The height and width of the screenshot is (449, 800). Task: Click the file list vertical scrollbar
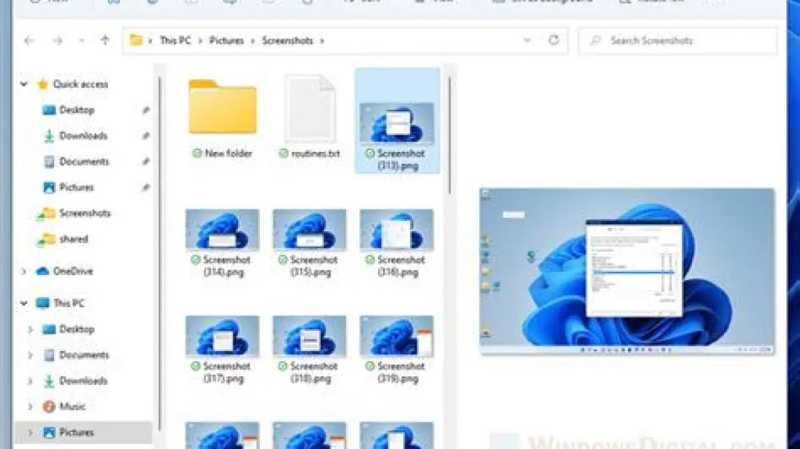tap(450, 133)
